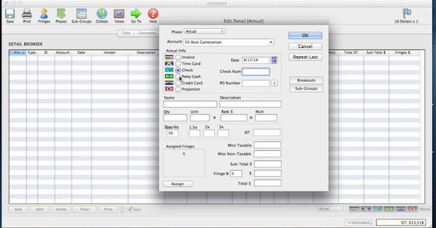
Task: Click the Description input field
Action: [x=250, y=104]
